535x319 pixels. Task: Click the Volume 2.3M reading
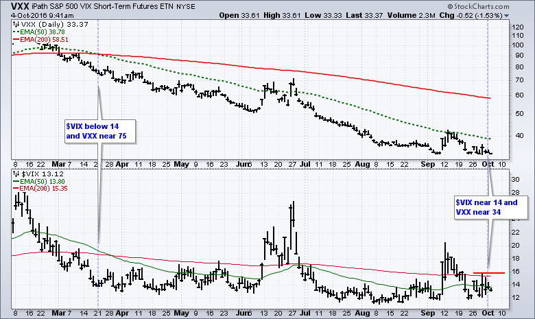pos(411,15)
